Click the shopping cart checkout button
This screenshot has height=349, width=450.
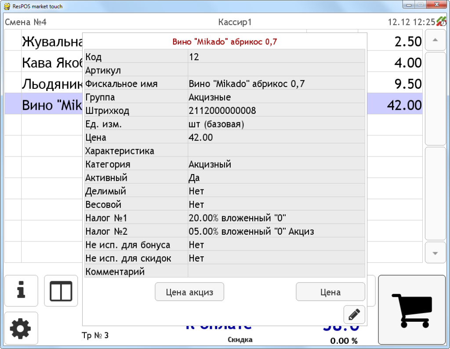[x=412, y=310]
